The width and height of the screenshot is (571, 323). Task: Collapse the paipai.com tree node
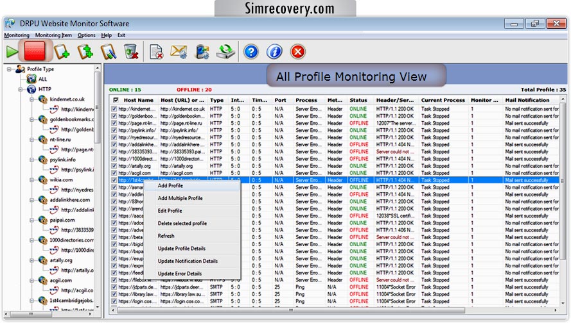tap(32, 220)
